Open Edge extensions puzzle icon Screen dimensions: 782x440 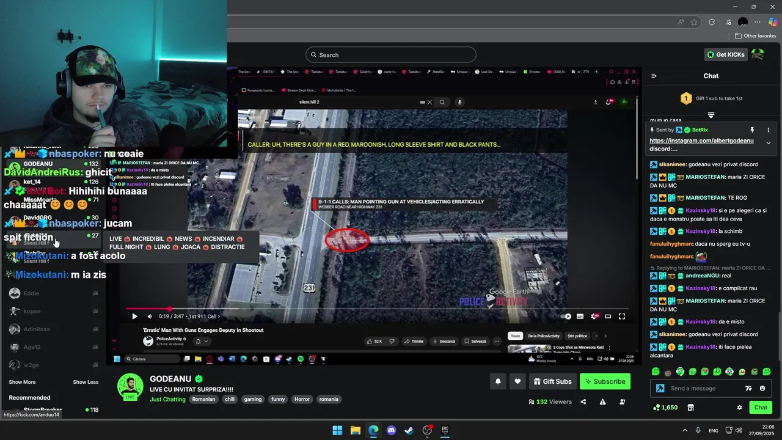712,22
